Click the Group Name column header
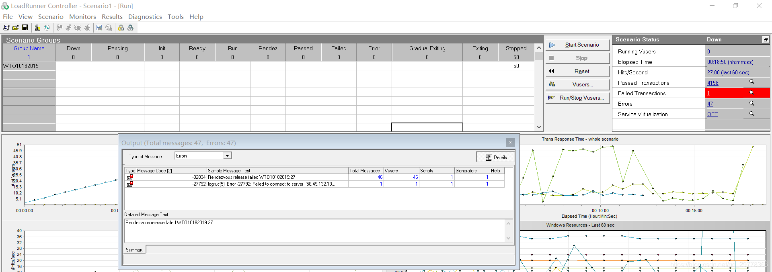The image size is (772, 272). tap(29, 48)
